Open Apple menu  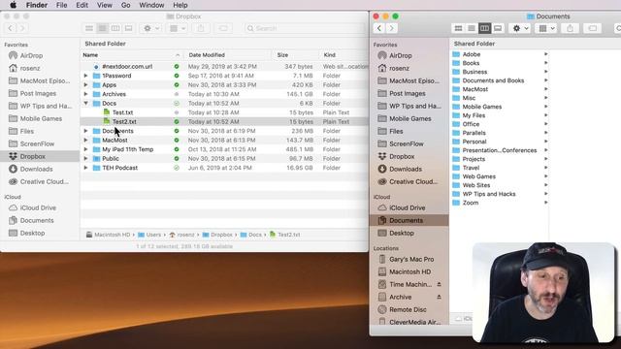[x=13, y=5]
